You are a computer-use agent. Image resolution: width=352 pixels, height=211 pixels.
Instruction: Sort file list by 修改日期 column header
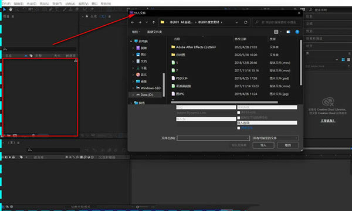pyautogui.click(x=241, y=39)
